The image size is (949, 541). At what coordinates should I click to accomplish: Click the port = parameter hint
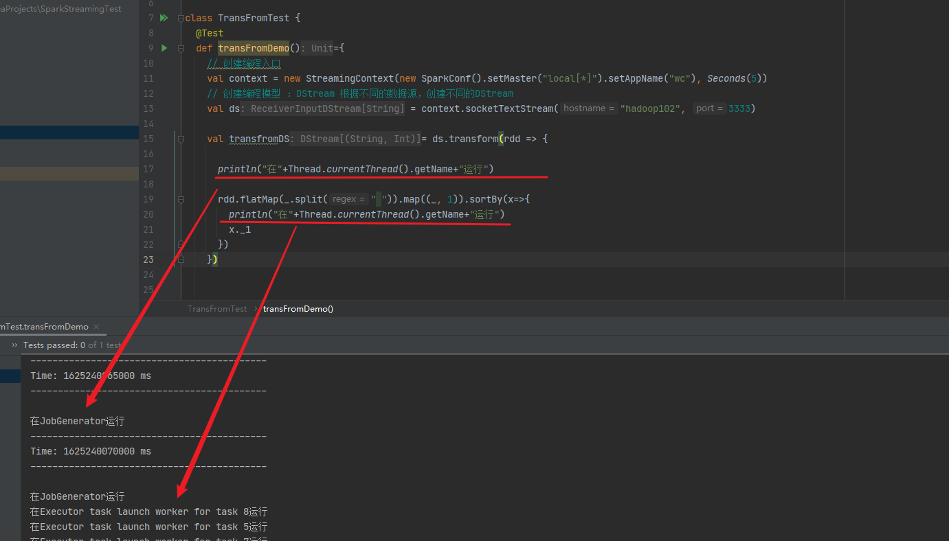click(x=709, y=108)
